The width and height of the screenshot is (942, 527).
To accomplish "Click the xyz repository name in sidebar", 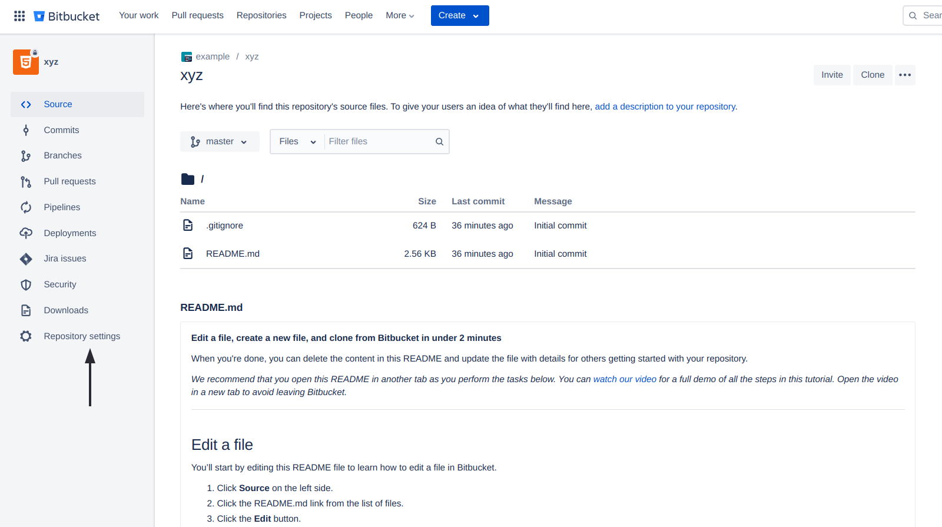I will pos(51,62).
